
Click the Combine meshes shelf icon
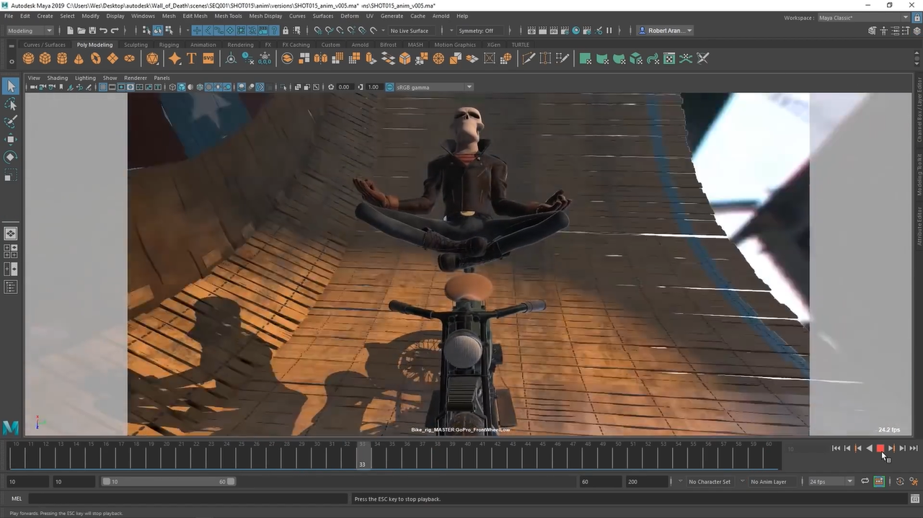(287, 58)
